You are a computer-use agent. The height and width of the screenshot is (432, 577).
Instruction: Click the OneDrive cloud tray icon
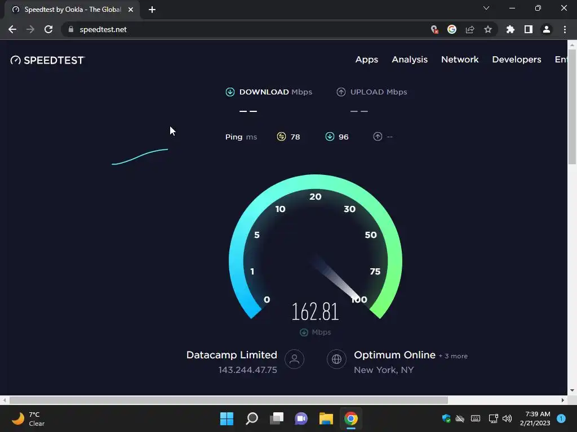[x=460, y=418]
